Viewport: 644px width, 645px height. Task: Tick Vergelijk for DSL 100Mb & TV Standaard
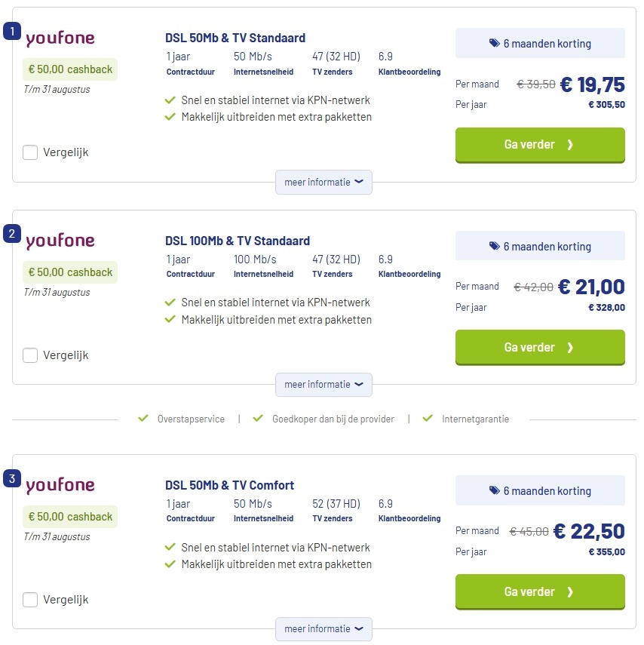coord(30,355)
